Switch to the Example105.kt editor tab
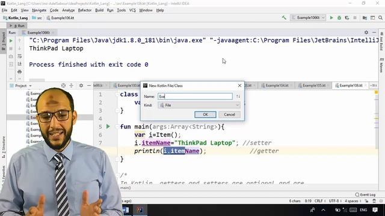Viewport: 385px width, 216px height. tap(314, 85)
